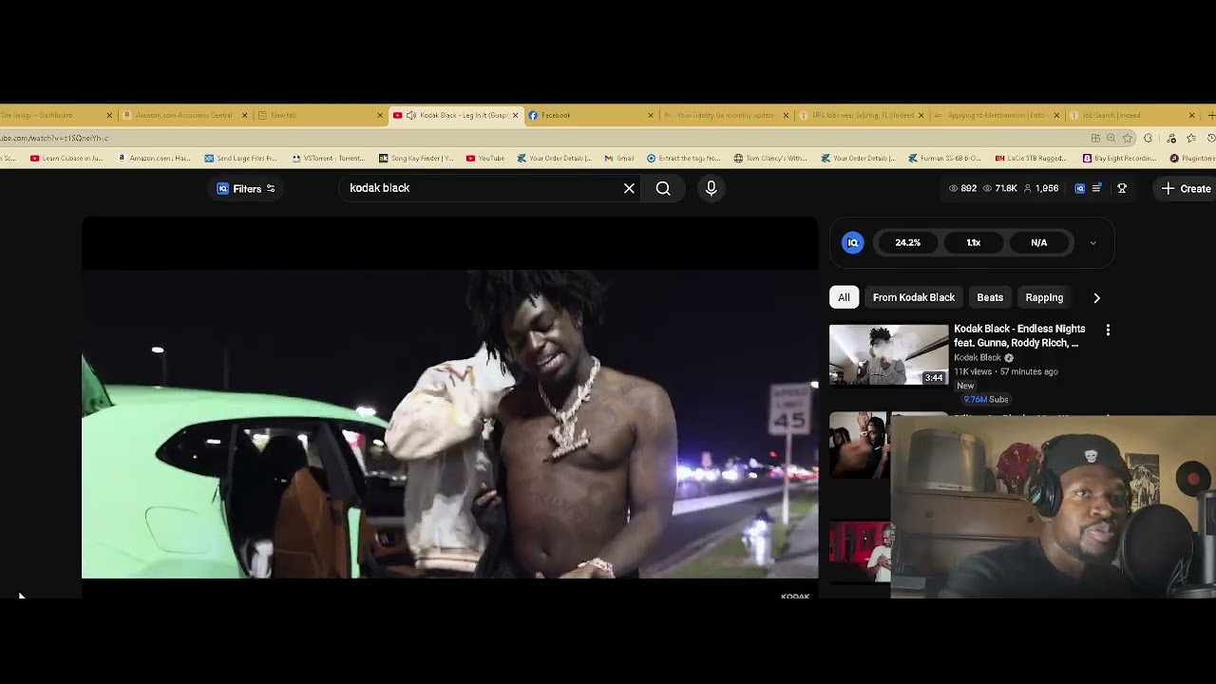Open 'Kodak Black - Endless Nights' title link
This screenshot has width=1216, height=684.
coord(1019,335)
